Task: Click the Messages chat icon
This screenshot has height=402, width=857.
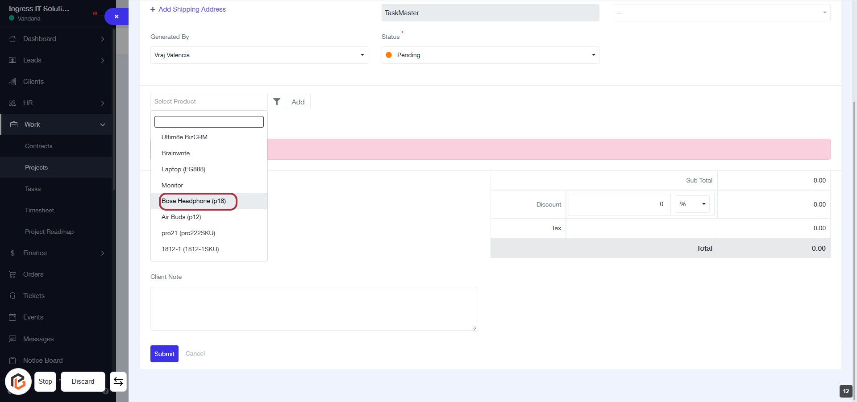Action: pos(12,339)
